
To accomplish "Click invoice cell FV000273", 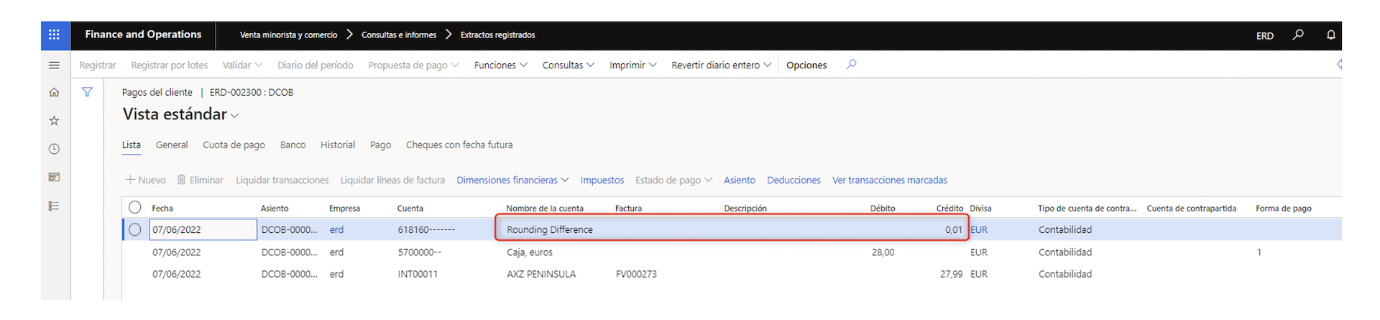I will [636, 274].
